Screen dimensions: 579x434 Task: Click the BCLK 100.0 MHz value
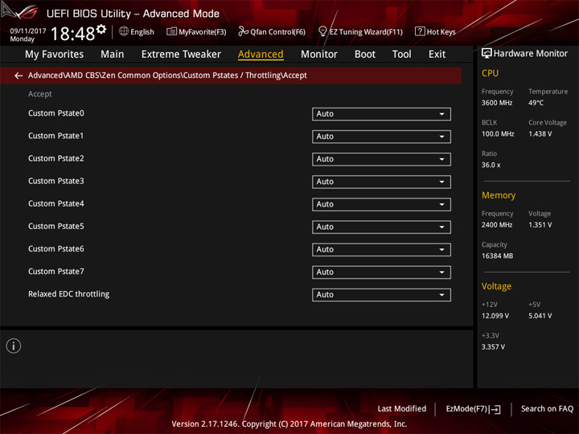(498, 134)
